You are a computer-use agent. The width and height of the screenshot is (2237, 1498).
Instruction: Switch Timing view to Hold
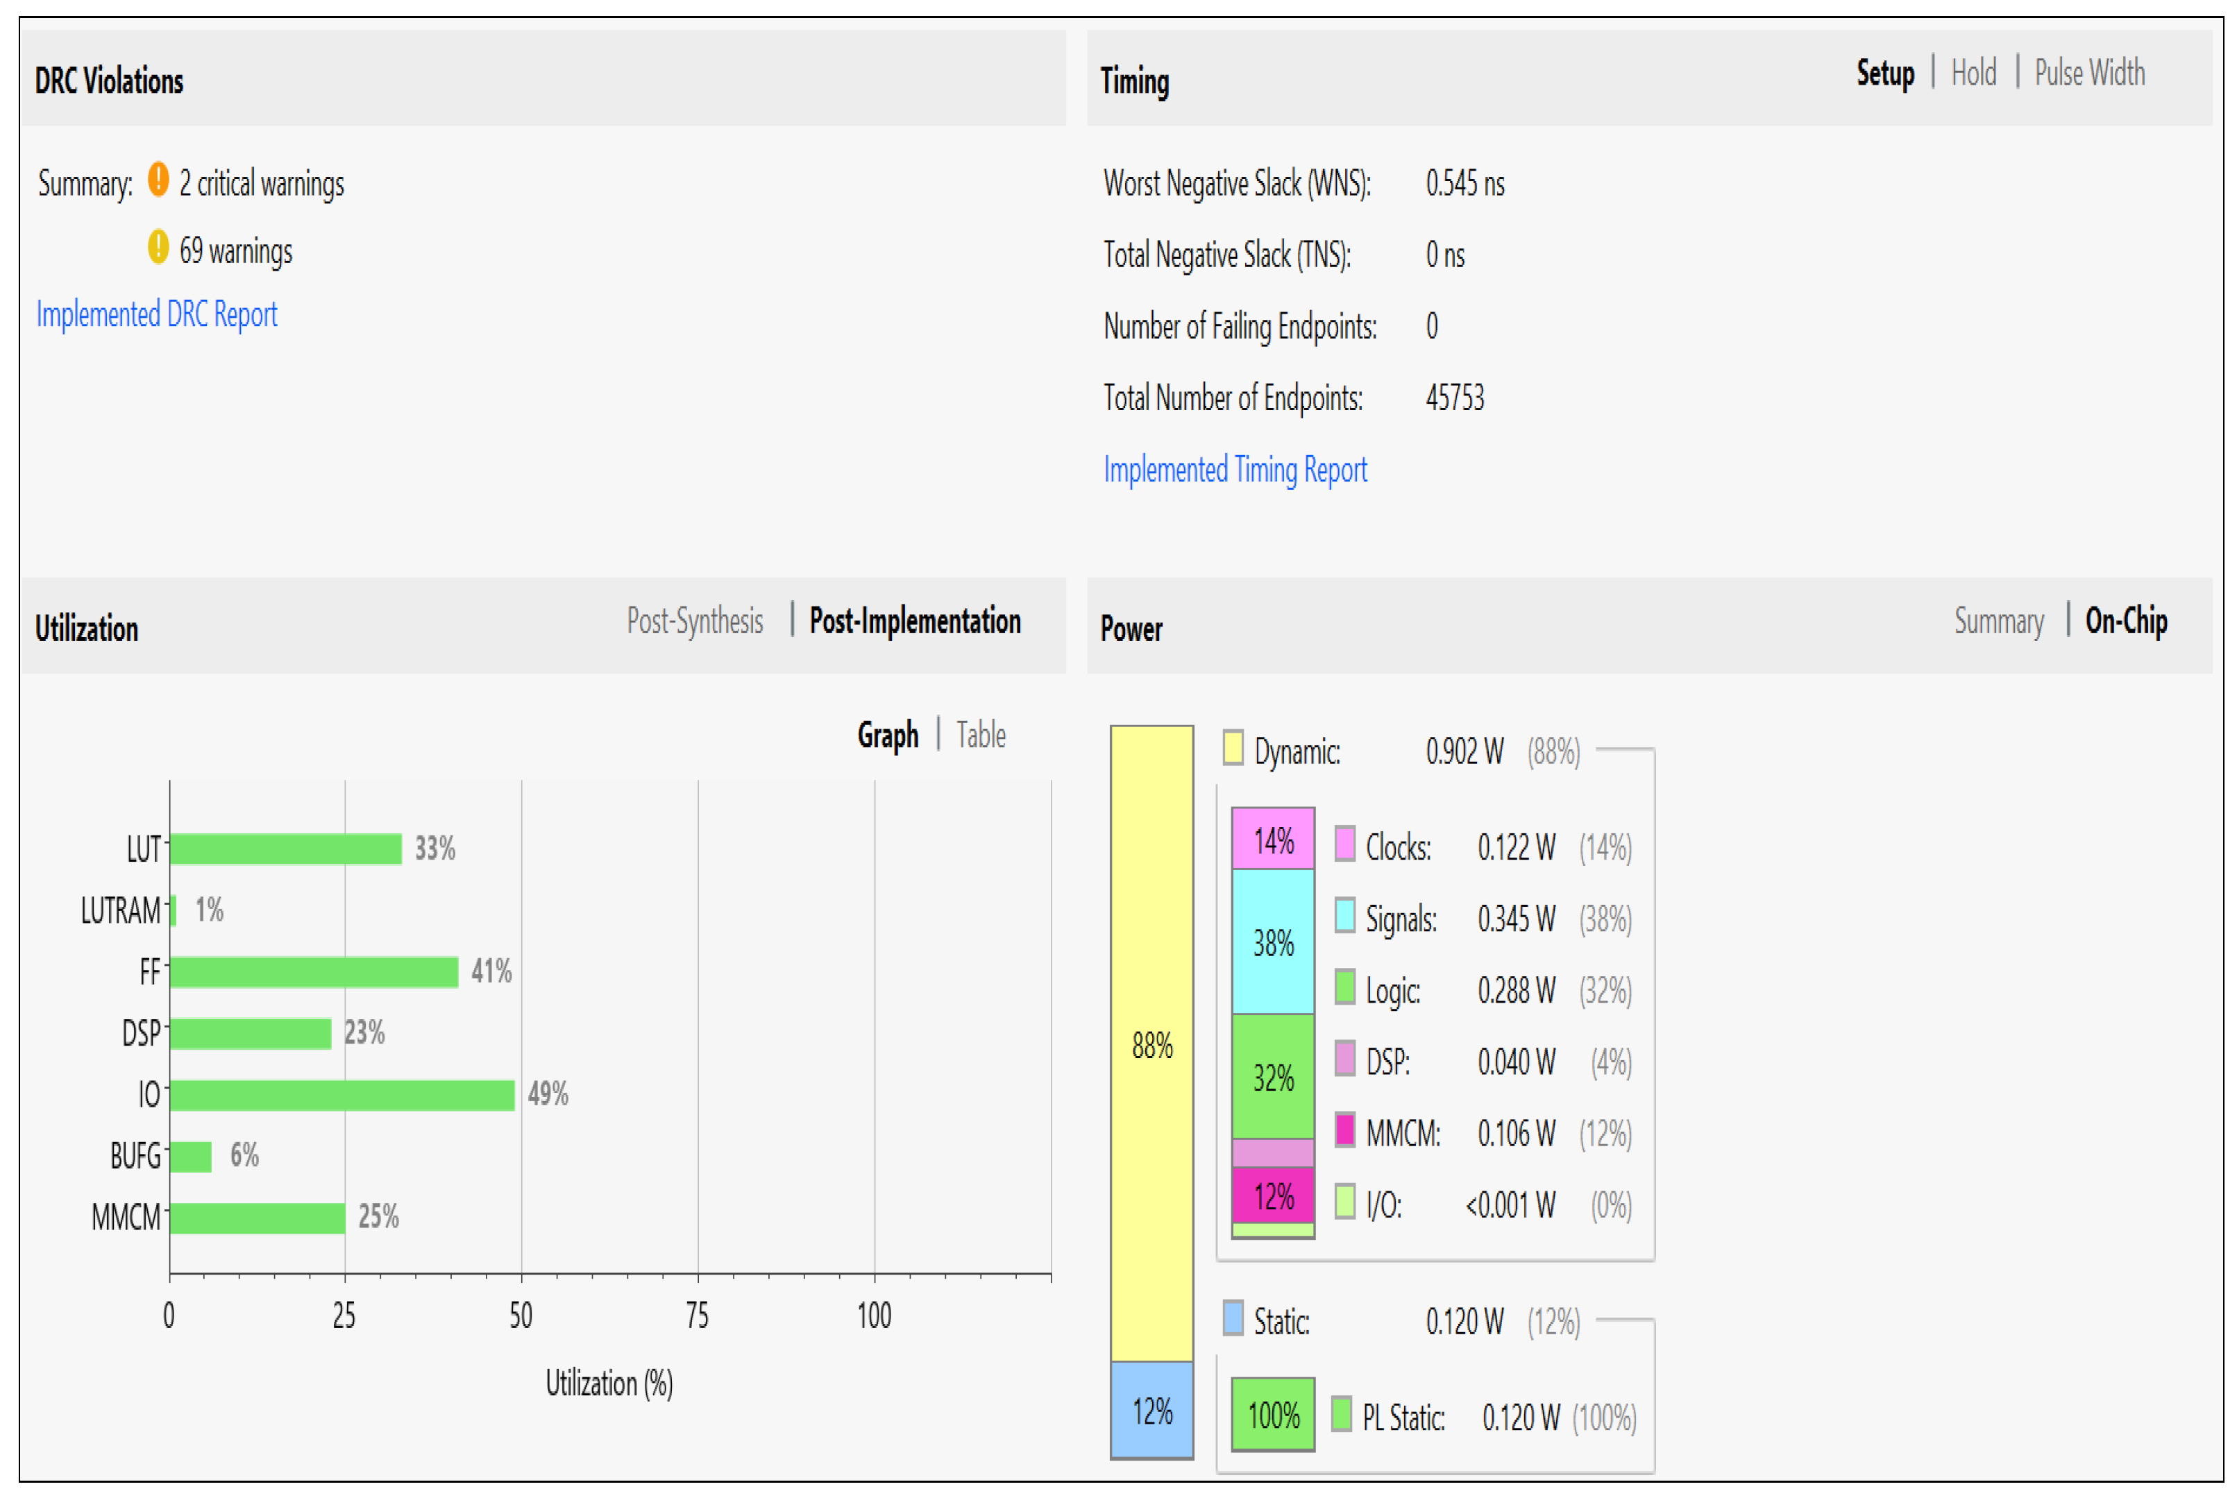[x=1973, y=74]
